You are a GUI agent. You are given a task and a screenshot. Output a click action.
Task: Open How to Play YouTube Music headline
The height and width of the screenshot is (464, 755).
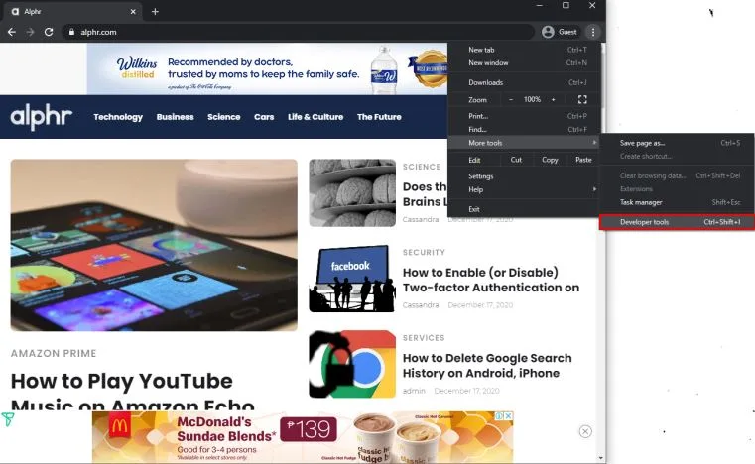coord(132,390)
